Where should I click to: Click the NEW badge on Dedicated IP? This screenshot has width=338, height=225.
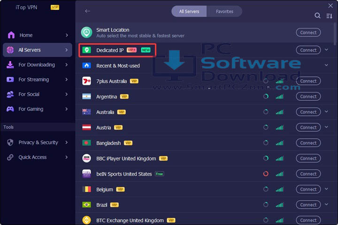pos(146,50)
